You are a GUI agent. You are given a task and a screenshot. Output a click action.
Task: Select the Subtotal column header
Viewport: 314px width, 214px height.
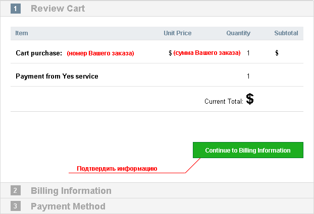point(286,33)
